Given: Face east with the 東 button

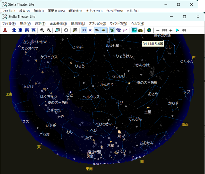Looking at the screenshot, I should tap(21, 30).
